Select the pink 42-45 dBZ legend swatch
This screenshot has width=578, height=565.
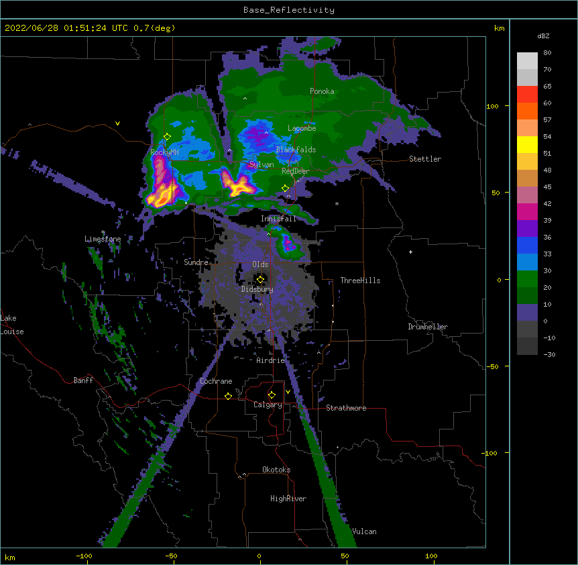[527, 195]
